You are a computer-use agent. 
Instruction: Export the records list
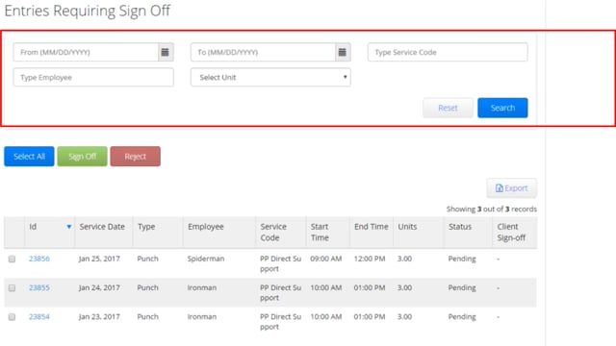511,188
